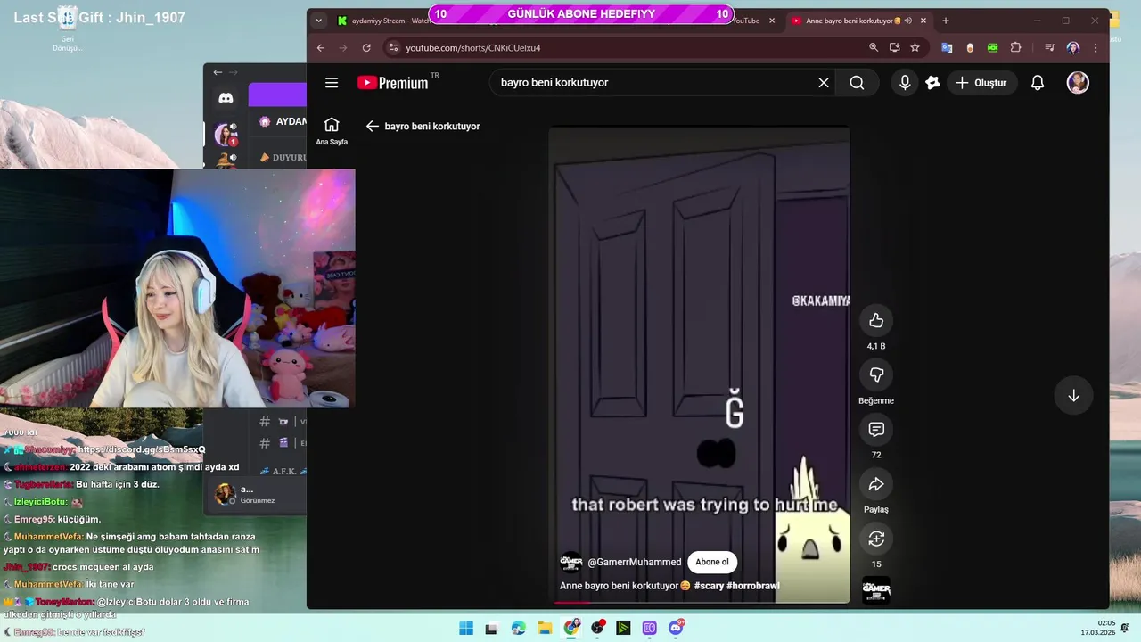The height and width of the screenshot is (642, 1141).
Task: Open Discord home logo in Discord window
Action: [x=226, y=98]
